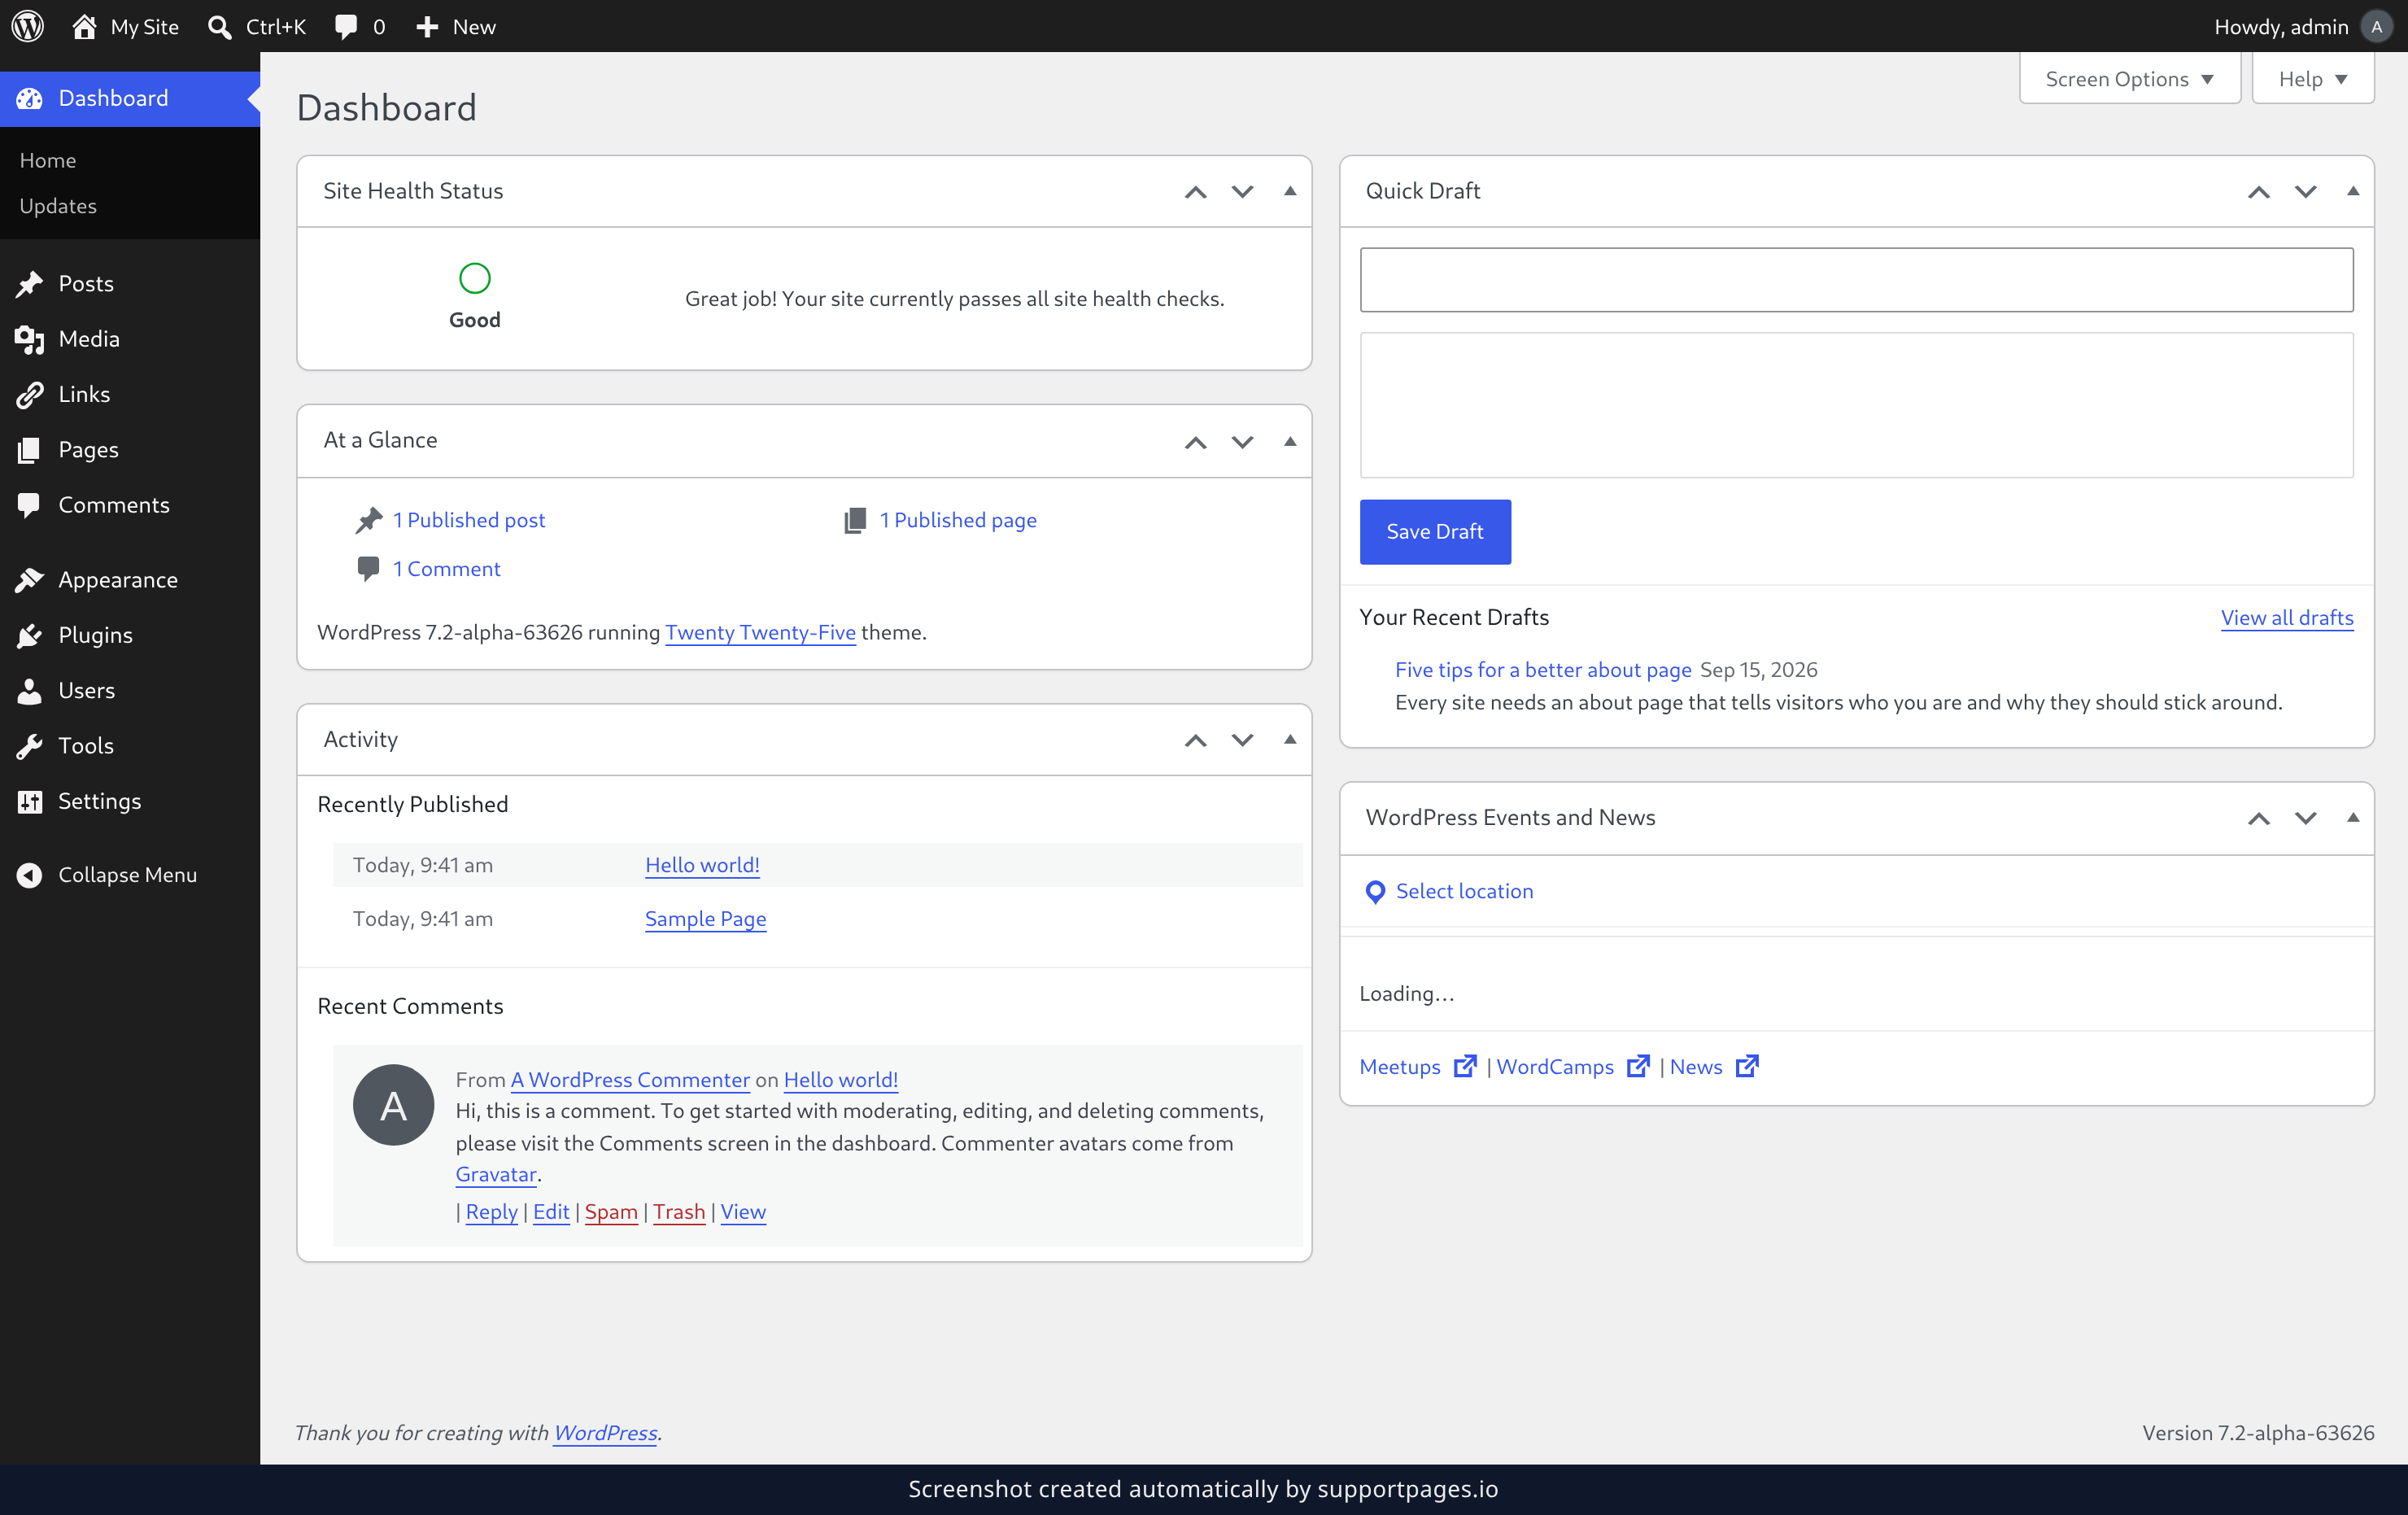The width and height of the screenshot is (2408, 1515).
Task: Toggle the Activity panel collapse triangle
Action: point(1290,740)
